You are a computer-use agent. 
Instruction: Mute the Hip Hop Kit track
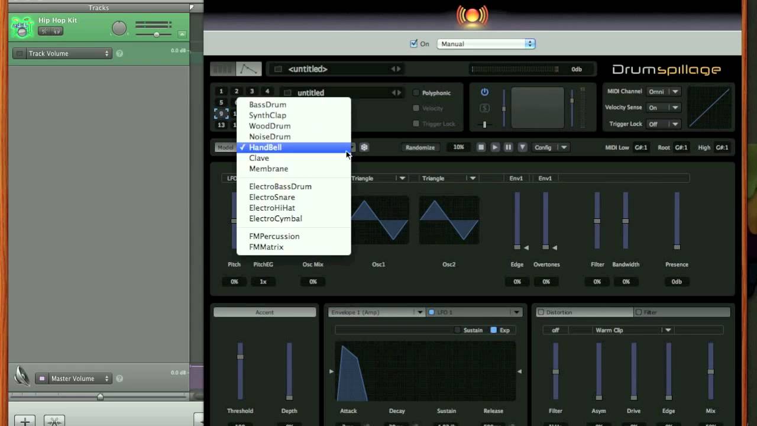[45, 31]
